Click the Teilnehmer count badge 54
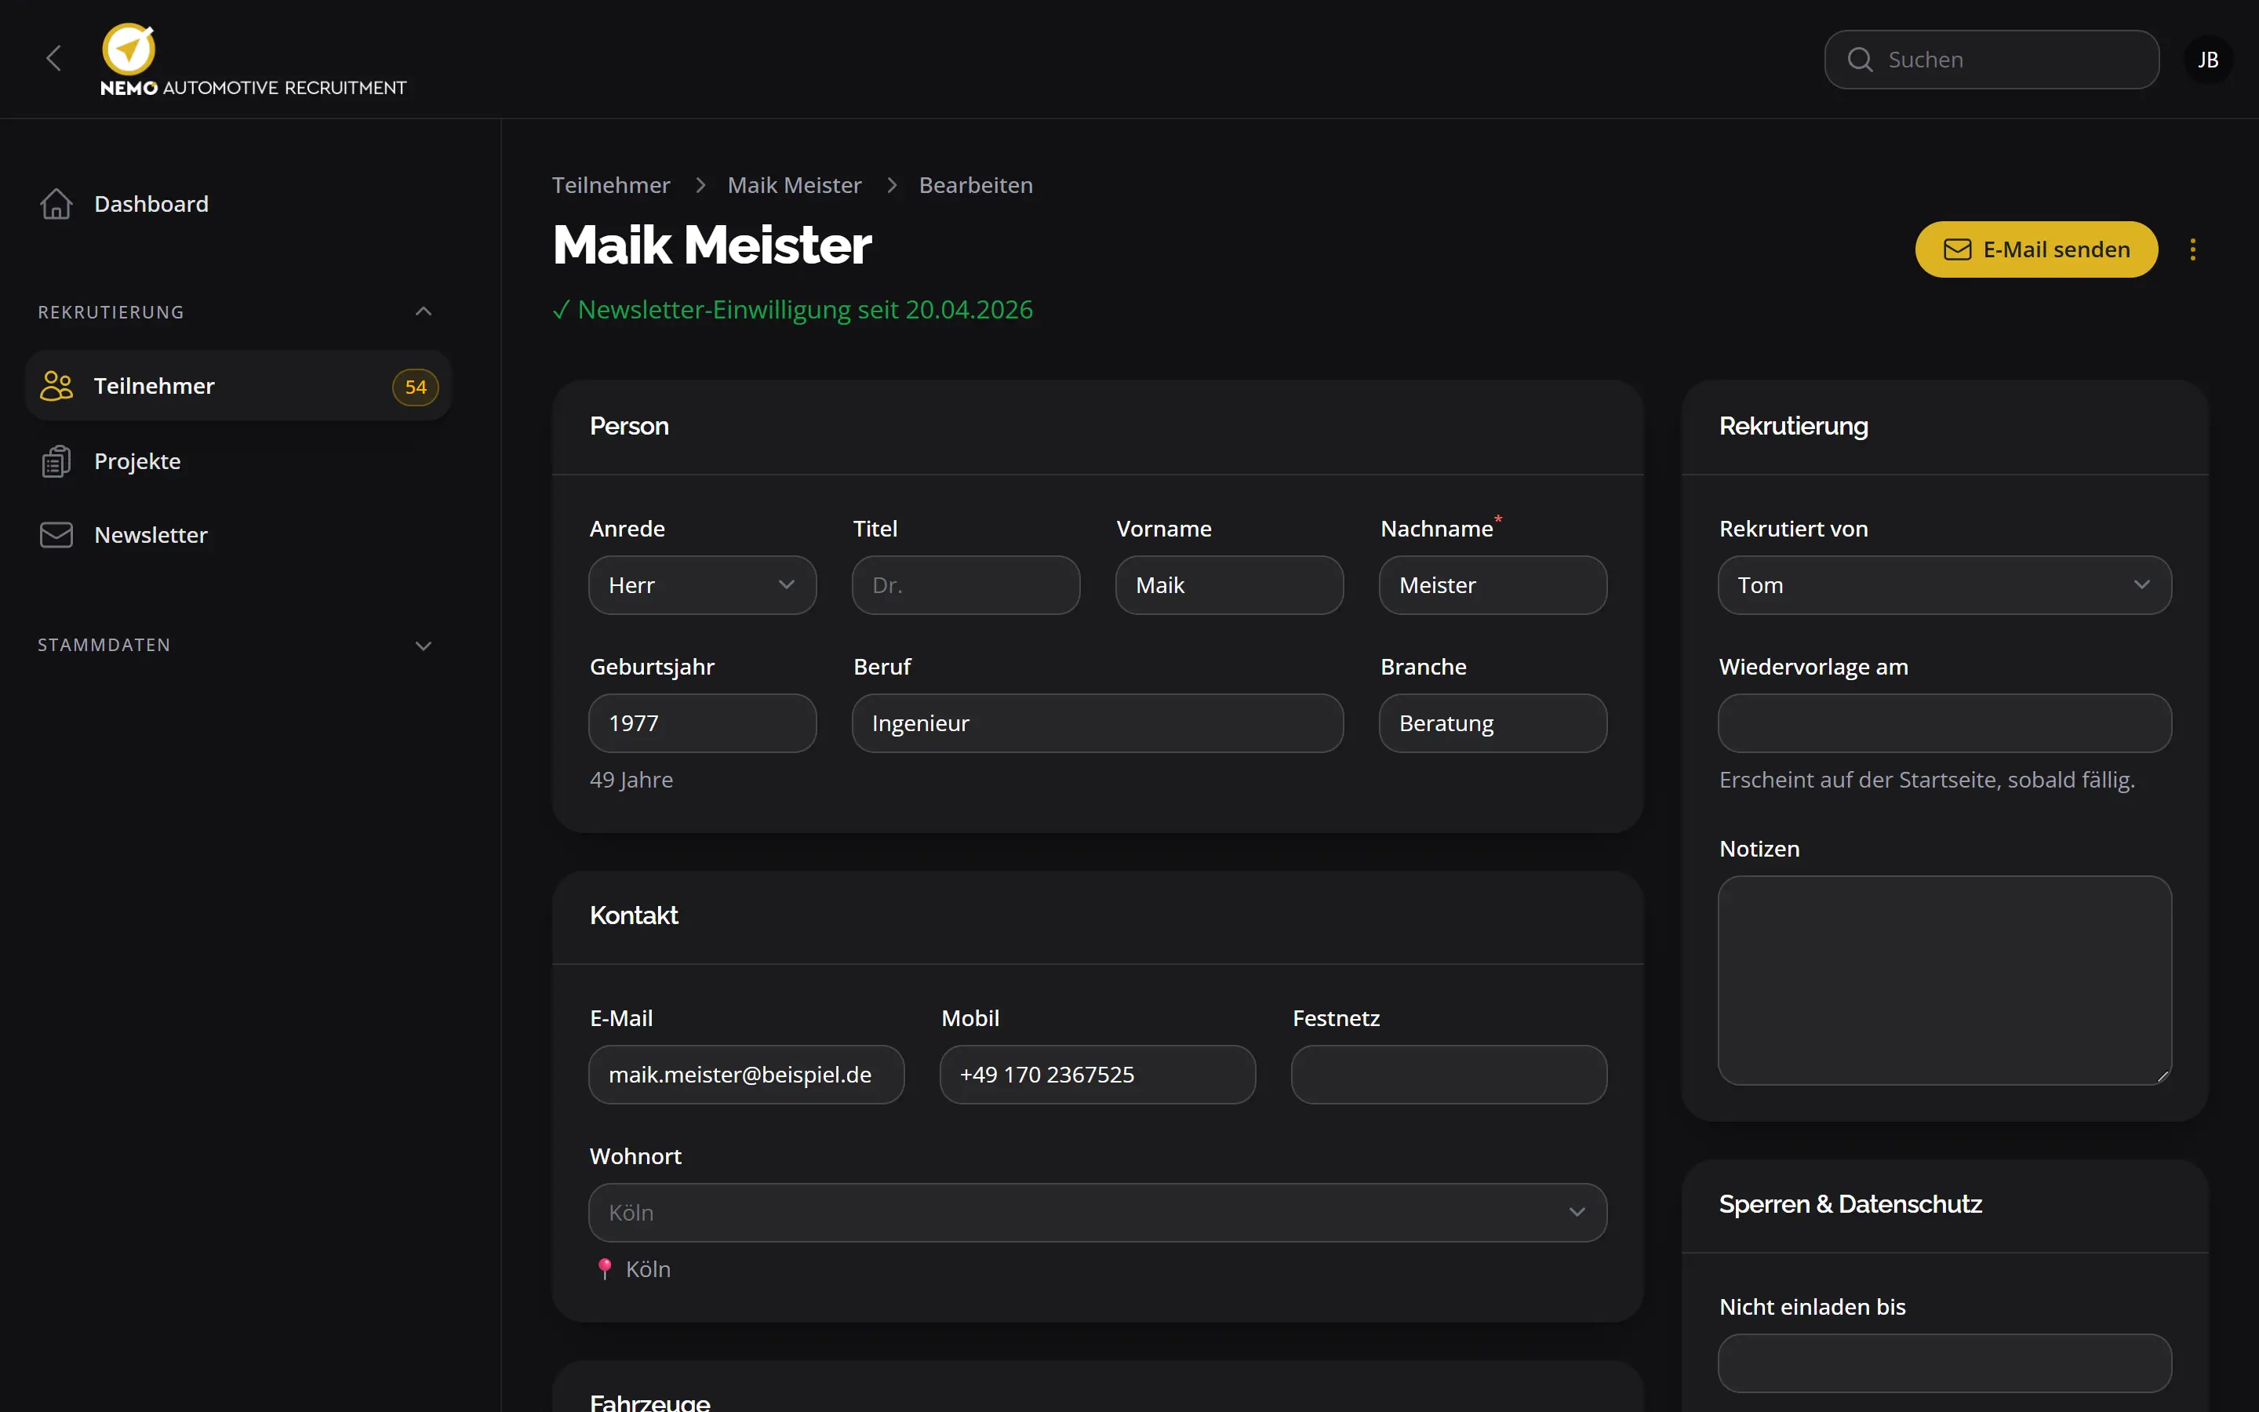 pos(416,387)
